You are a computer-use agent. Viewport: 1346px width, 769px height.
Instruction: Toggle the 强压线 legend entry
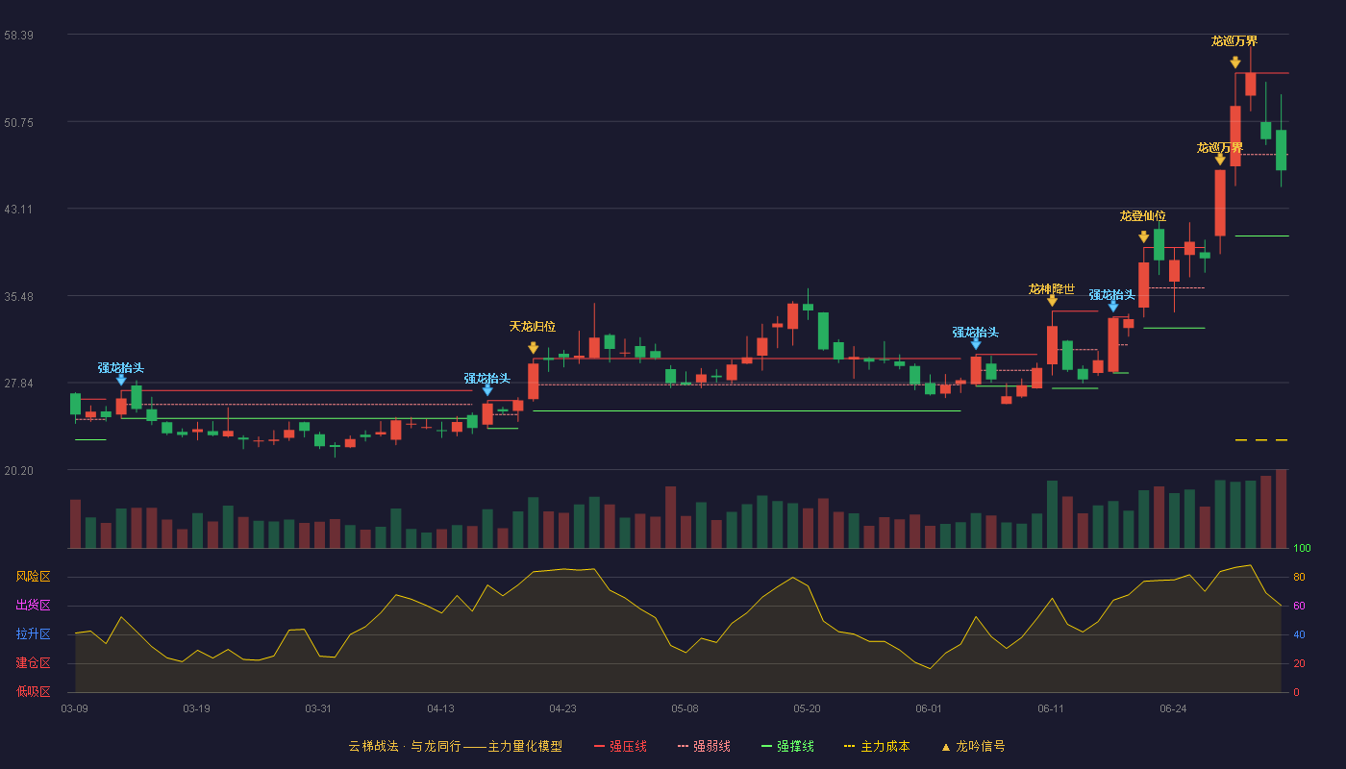620,746
